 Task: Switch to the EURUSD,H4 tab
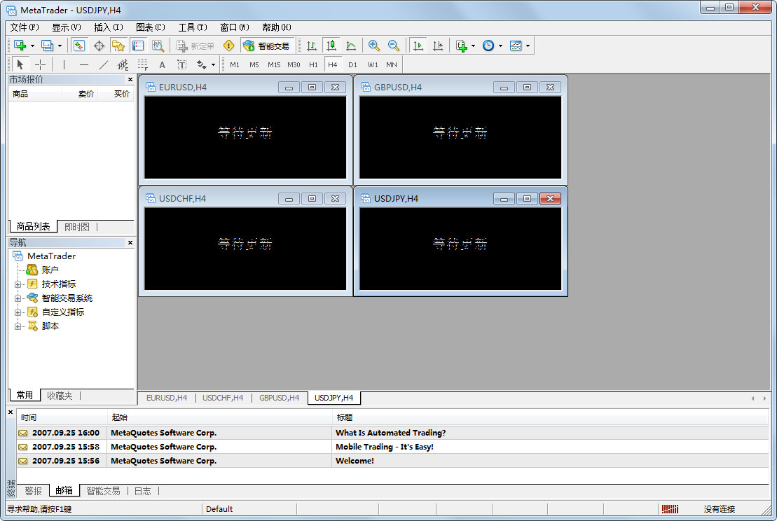[x=166, y=398]
